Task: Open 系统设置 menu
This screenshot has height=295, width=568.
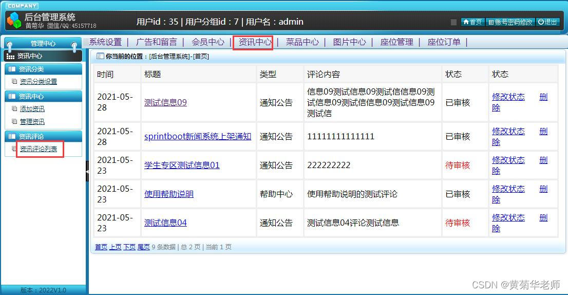Action: [105, 42]
